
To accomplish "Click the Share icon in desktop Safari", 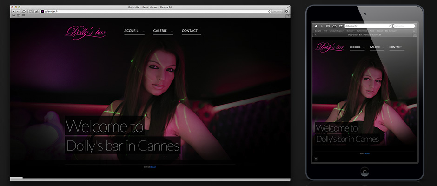I will (30, 12).
